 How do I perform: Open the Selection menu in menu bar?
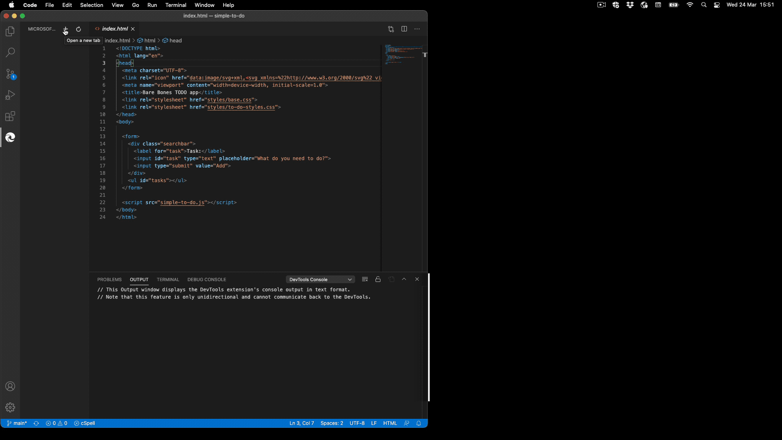coord(91,5)
